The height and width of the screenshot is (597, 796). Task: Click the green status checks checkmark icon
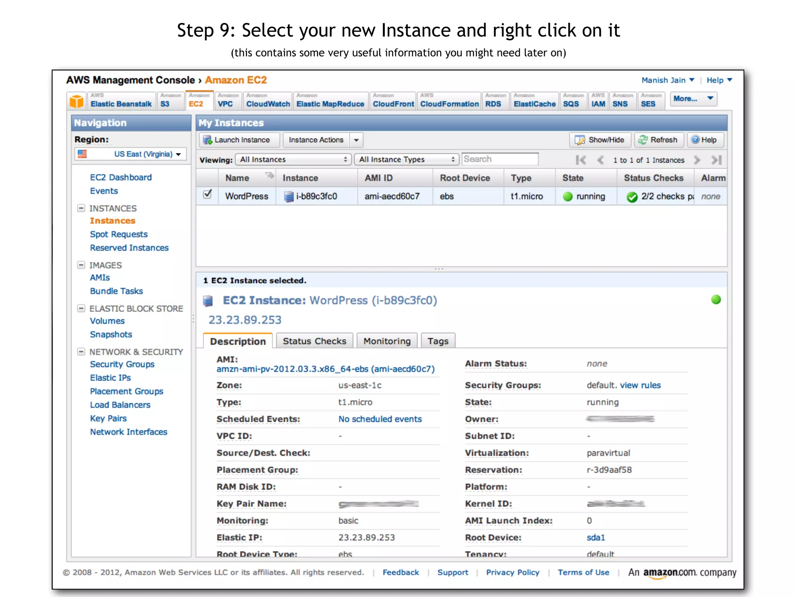click(632, 197)
